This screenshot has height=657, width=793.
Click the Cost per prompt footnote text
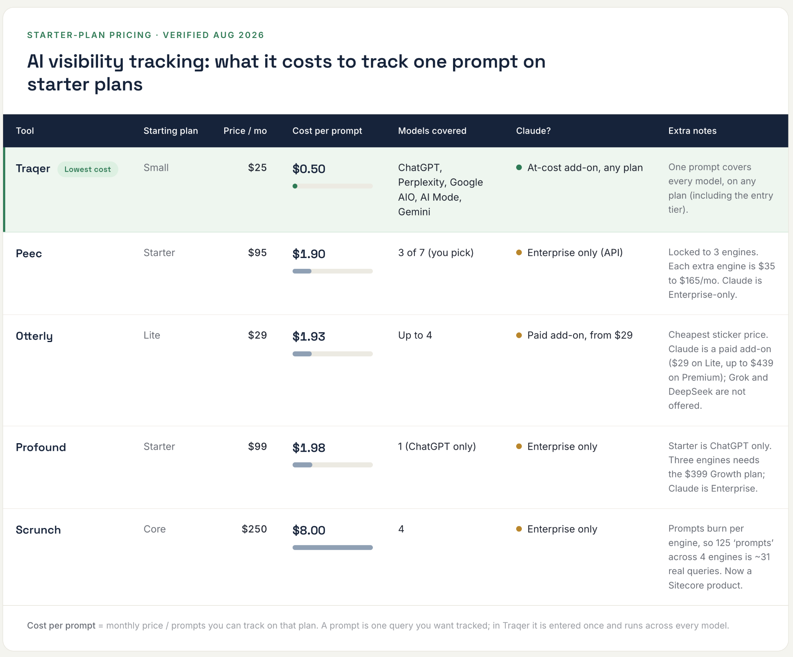coord(378,625)
